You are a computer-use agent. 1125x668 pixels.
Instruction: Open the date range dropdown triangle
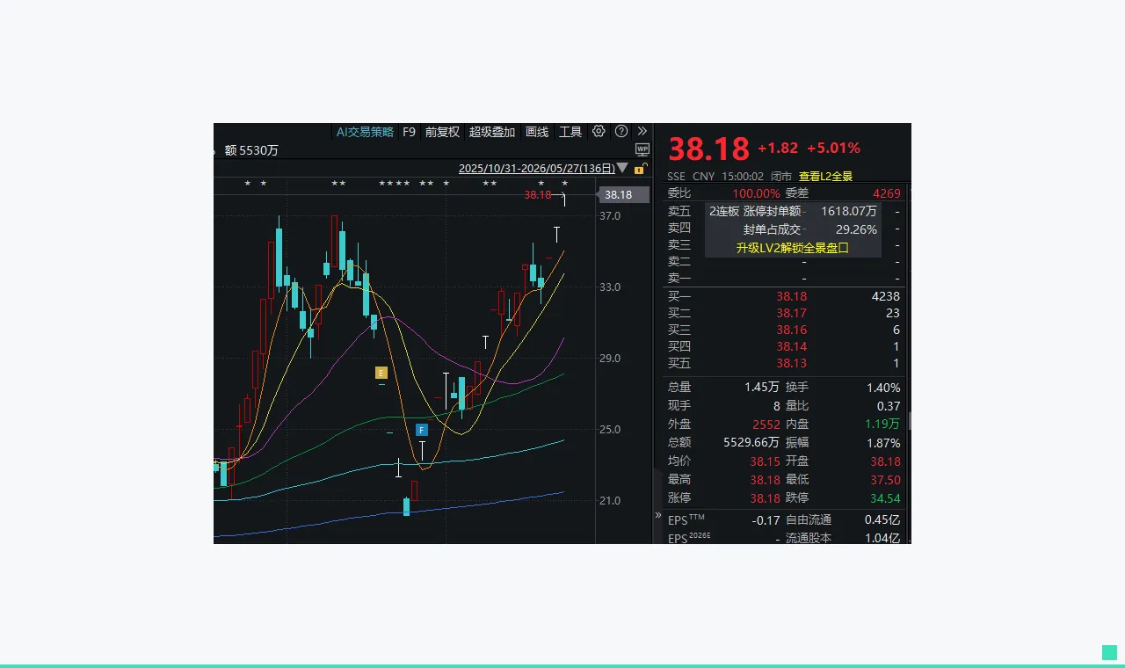[x=623, y=168]
